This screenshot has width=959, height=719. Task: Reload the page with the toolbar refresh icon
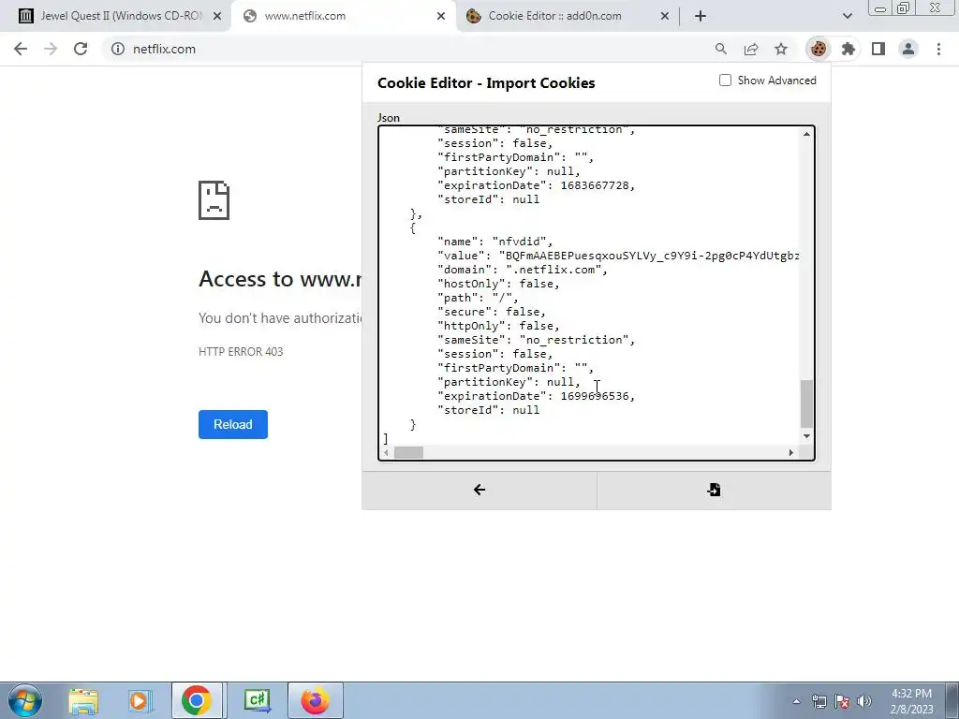(x=81, y=49)
